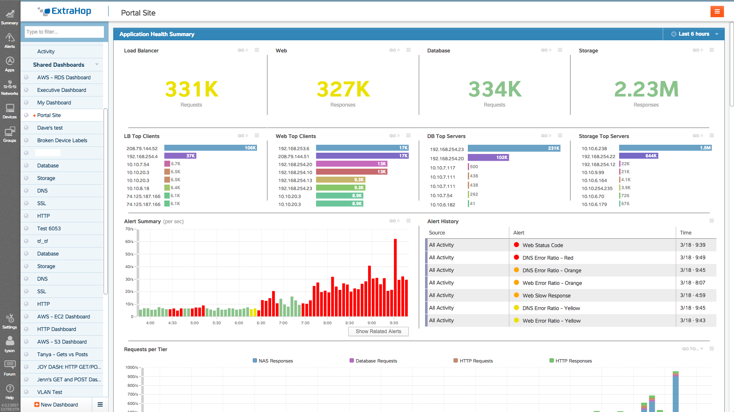Open Tanya - Gets vs Posts dashboard
Screen dimensions: 734x412
click(x=62, y=355)
